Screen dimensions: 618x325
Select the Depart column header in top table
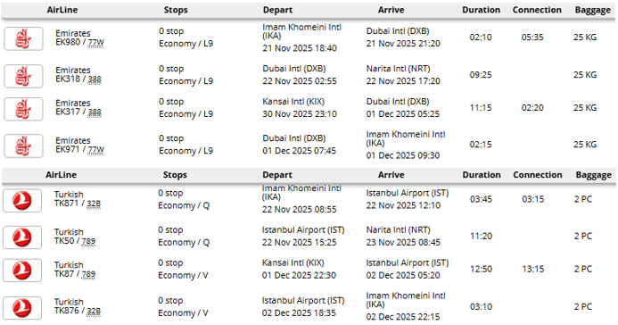click(277, 10)
